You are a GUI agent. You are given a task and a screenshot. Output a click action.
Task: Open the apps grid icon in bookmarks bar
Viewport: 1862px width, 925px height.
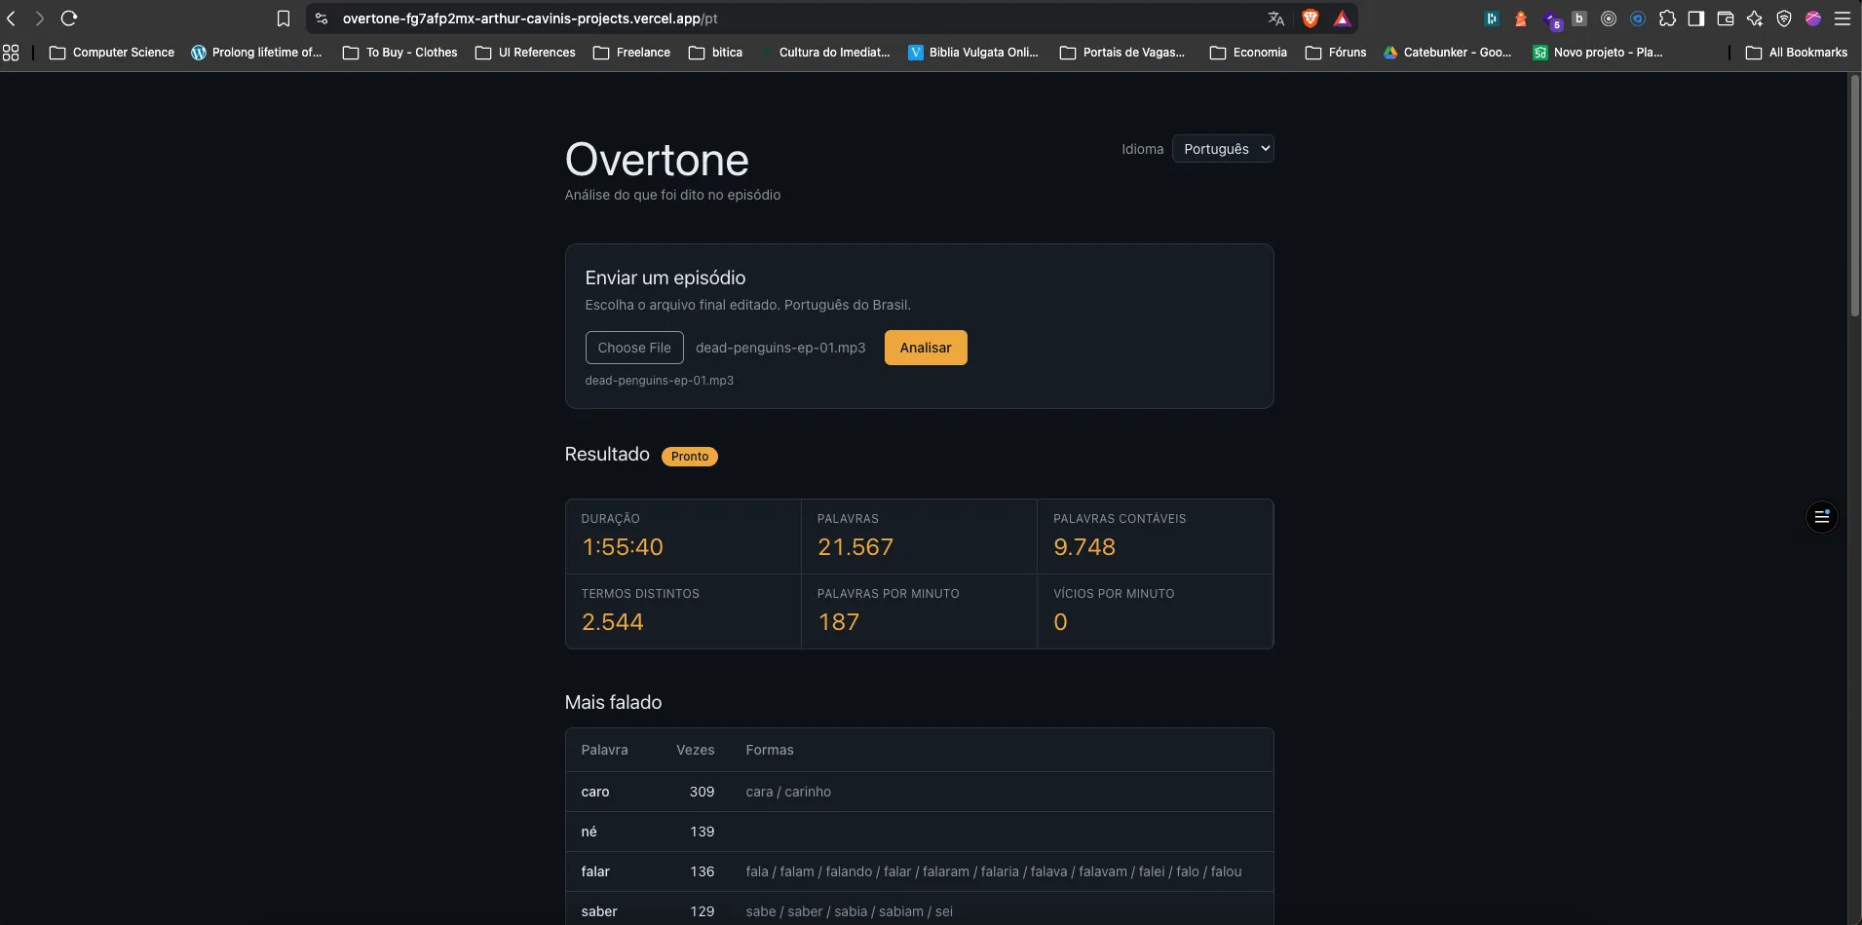pos(11,53)
